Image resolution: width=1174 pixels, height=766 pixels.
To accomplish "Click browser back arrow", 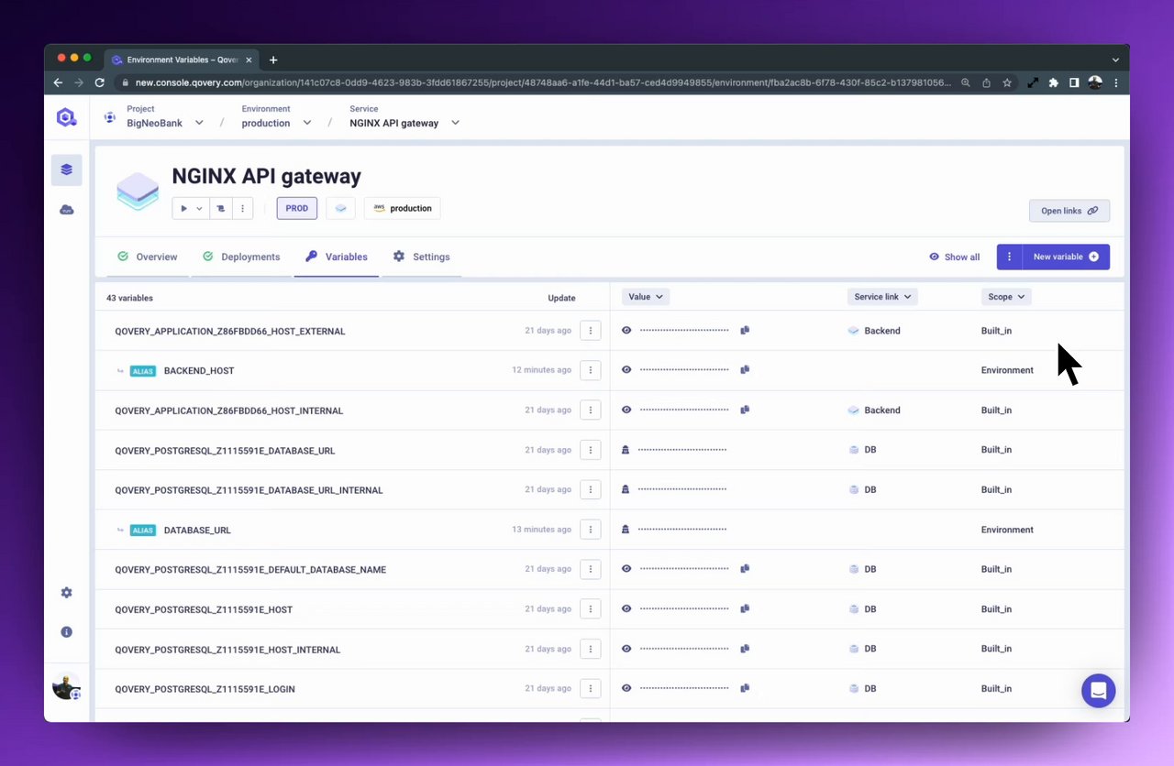I will 58,82.
